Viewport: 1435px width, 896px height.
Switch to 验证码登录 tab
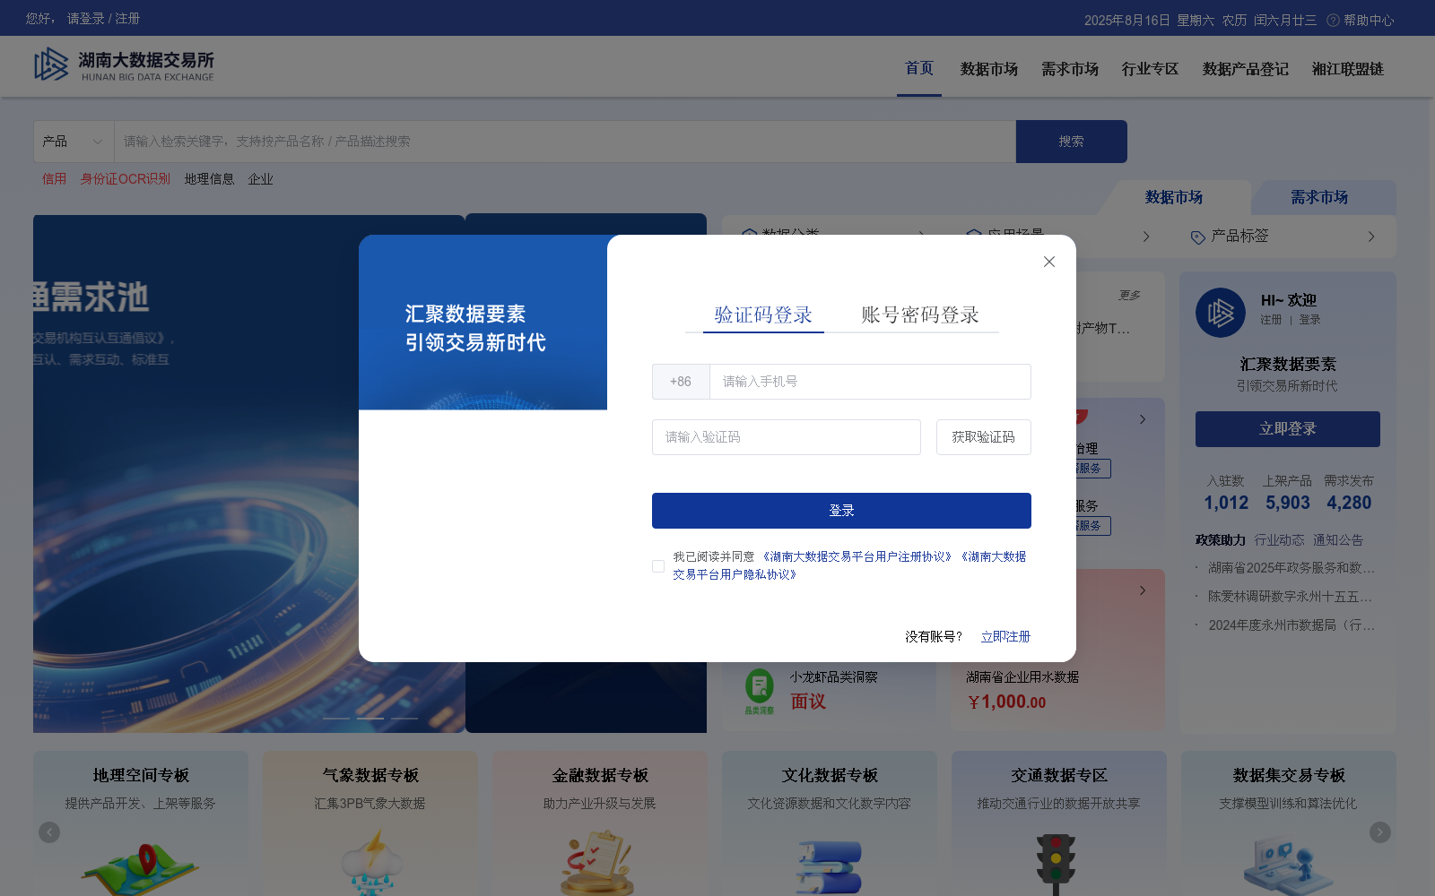(x=763, y=314)
